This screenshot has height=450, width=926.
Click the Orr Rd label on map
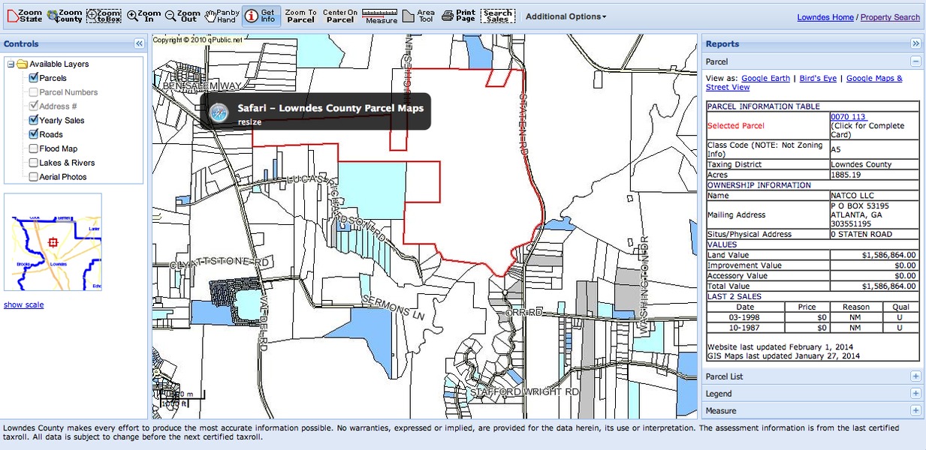524,312
